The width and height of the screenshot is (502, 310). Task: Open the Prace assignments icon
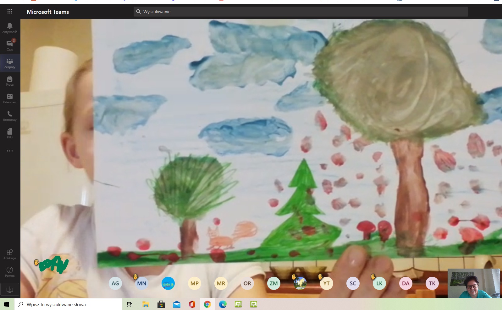point(10,81)
